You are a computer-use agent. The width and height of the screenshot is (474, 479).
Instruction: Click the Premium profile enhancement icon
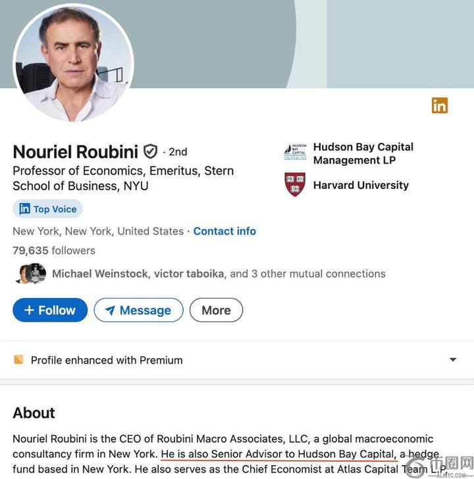point(18,360)
